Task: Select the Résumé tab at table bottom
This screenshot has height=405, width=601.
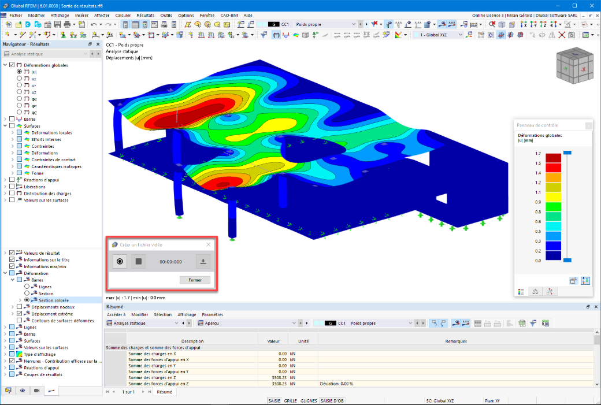Action: [165, 392]
